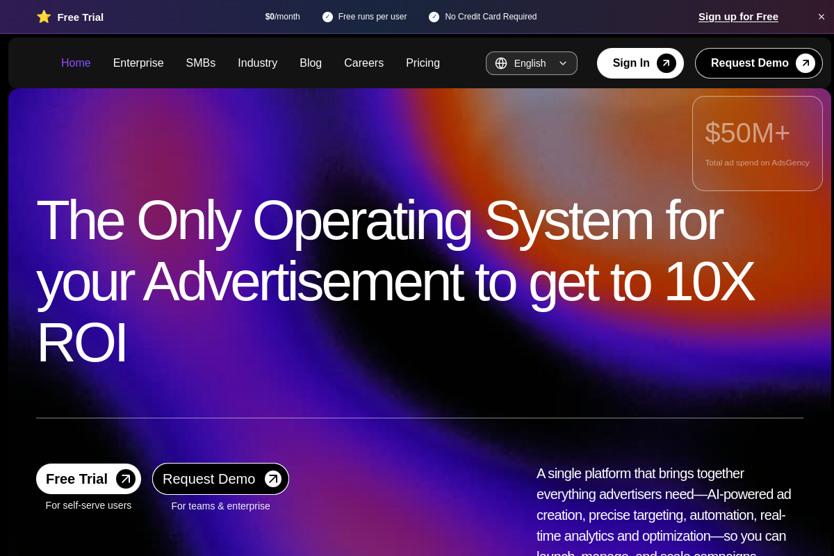Click the 'Total ad spend on AdsGency' text
This screenshot has height=556, width=834.
point(757,163)
